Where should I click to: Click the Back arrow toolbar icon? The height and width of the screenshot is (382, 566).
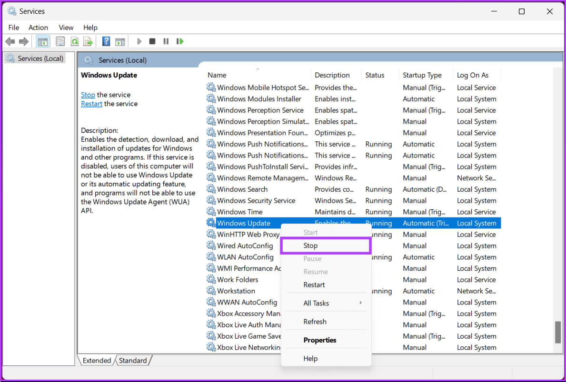pyautogui.click(x=10, y=41)
